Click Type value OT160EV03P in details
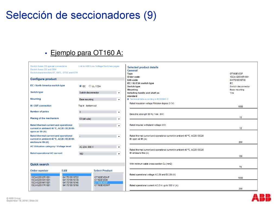The height and width of the screenshot is (208, 278). pos(236,74)
